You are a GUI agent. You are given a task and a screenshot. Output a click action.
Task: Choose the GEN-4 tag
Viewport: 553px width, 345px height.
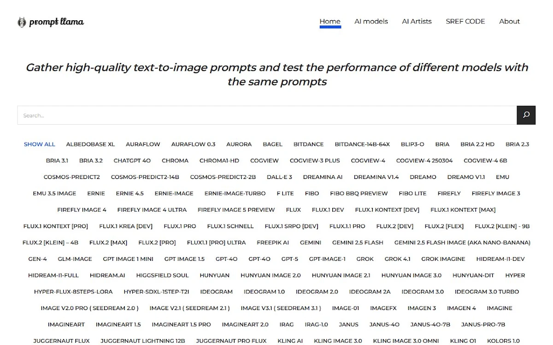pyautogui.click(x=38, y=259)
